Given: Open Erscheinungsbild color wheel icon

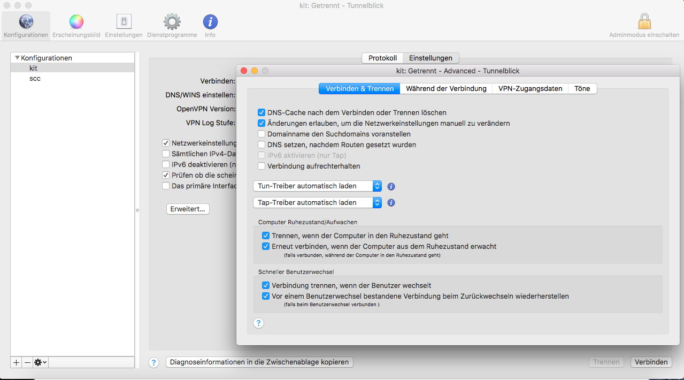Looking at the screenshot, I should [76, 22].
